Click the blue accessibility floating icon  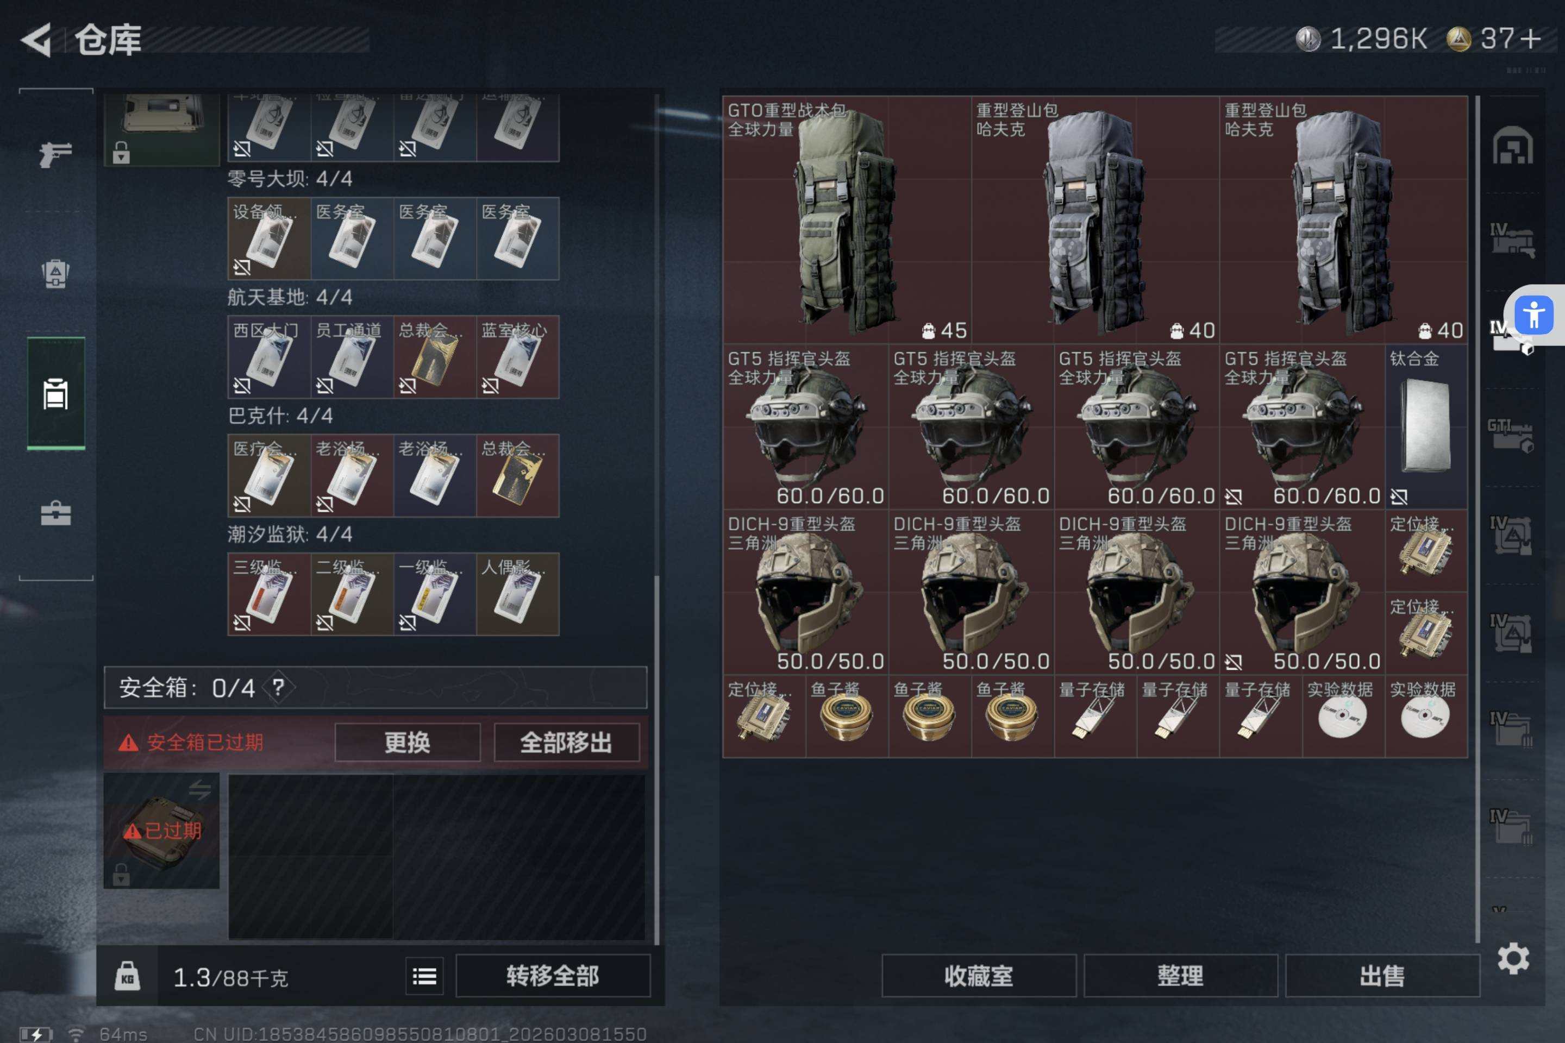(1533, 315)
